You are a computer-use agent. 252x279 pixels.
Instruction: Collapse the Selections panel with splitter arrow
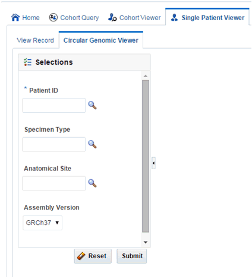click(153, 163)
